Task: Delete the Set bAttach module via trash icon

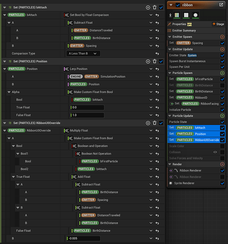Action: 155,7
